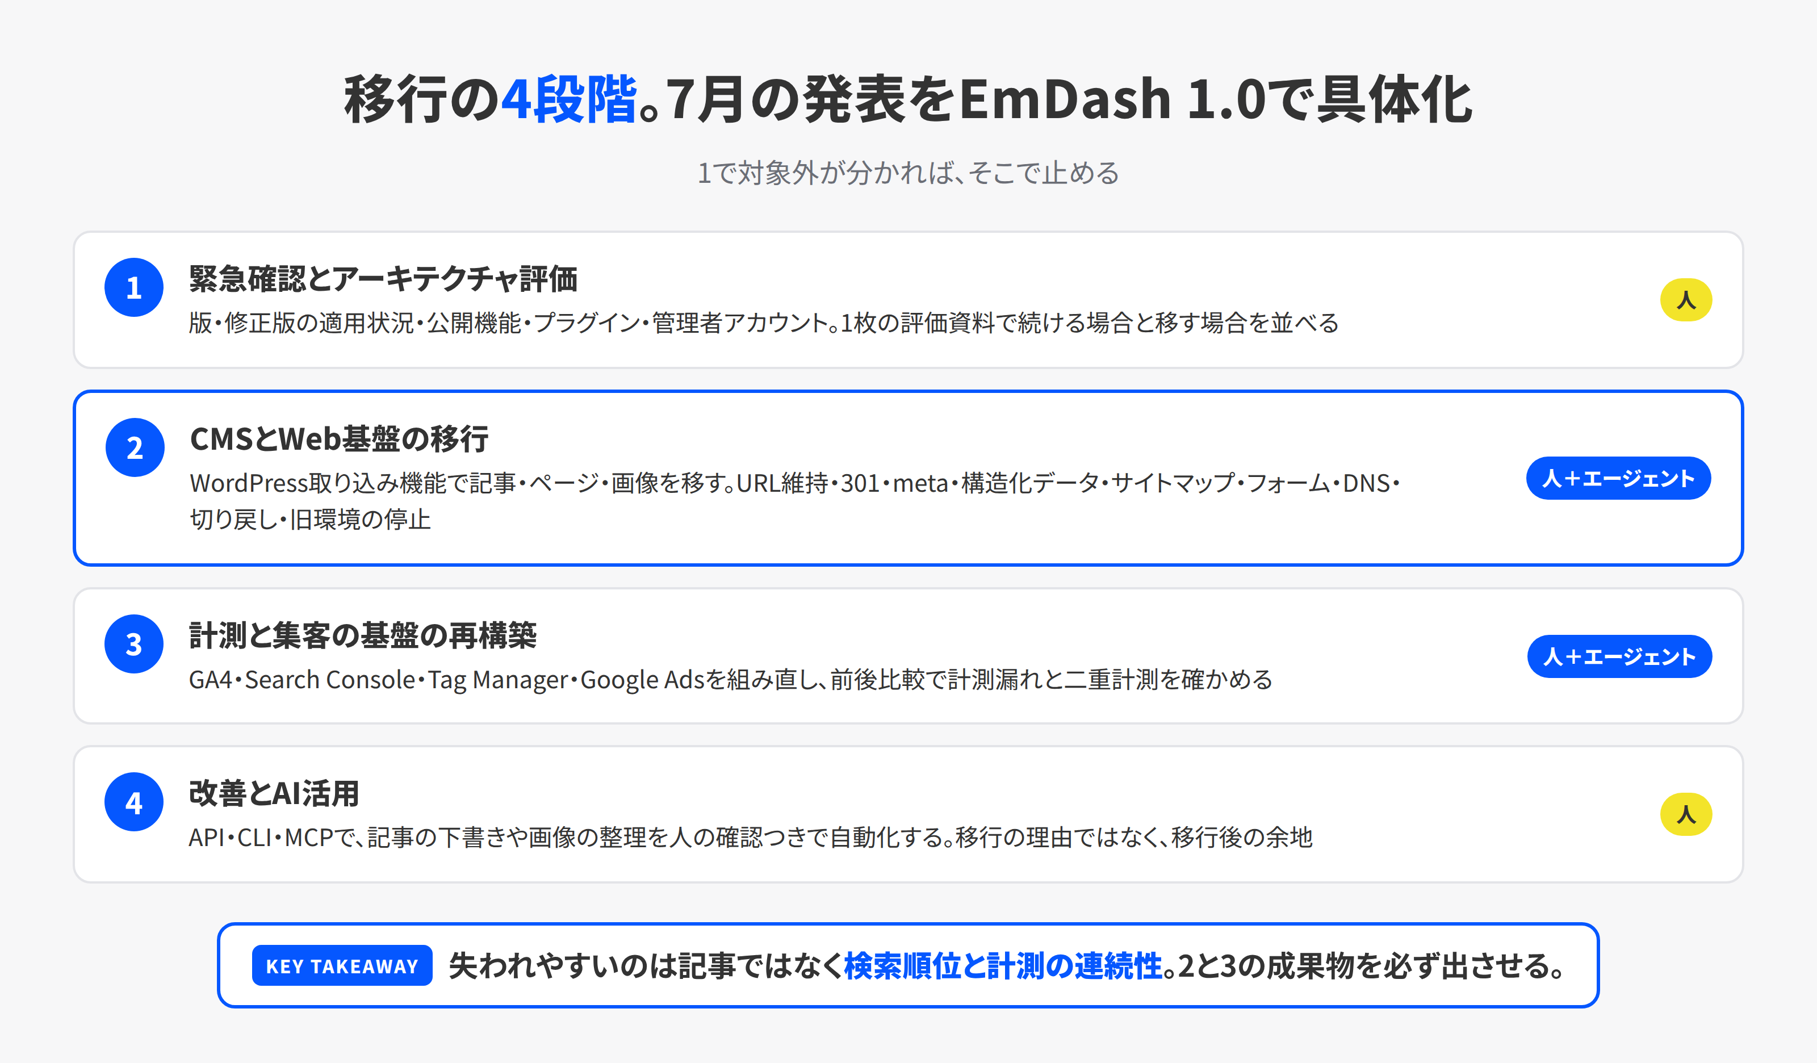Image resolution: width=1817 pixels, height=1063 pixels.
Task: Click the blue step 3 number circle
Action: pos(134,644)
